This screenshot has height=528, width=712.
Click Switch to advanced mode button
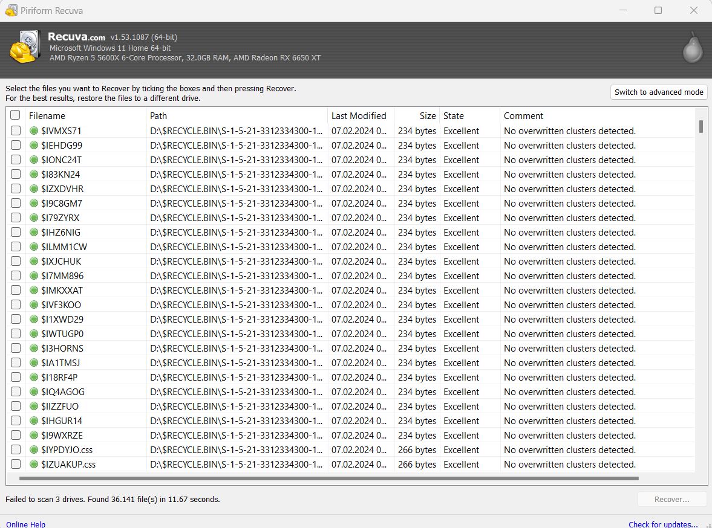pyautogui.click(x=659, y=92)
